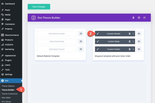Toggle visibility of the Global Body
Viewport: 155px width, 103px height.
pos(81,41)
